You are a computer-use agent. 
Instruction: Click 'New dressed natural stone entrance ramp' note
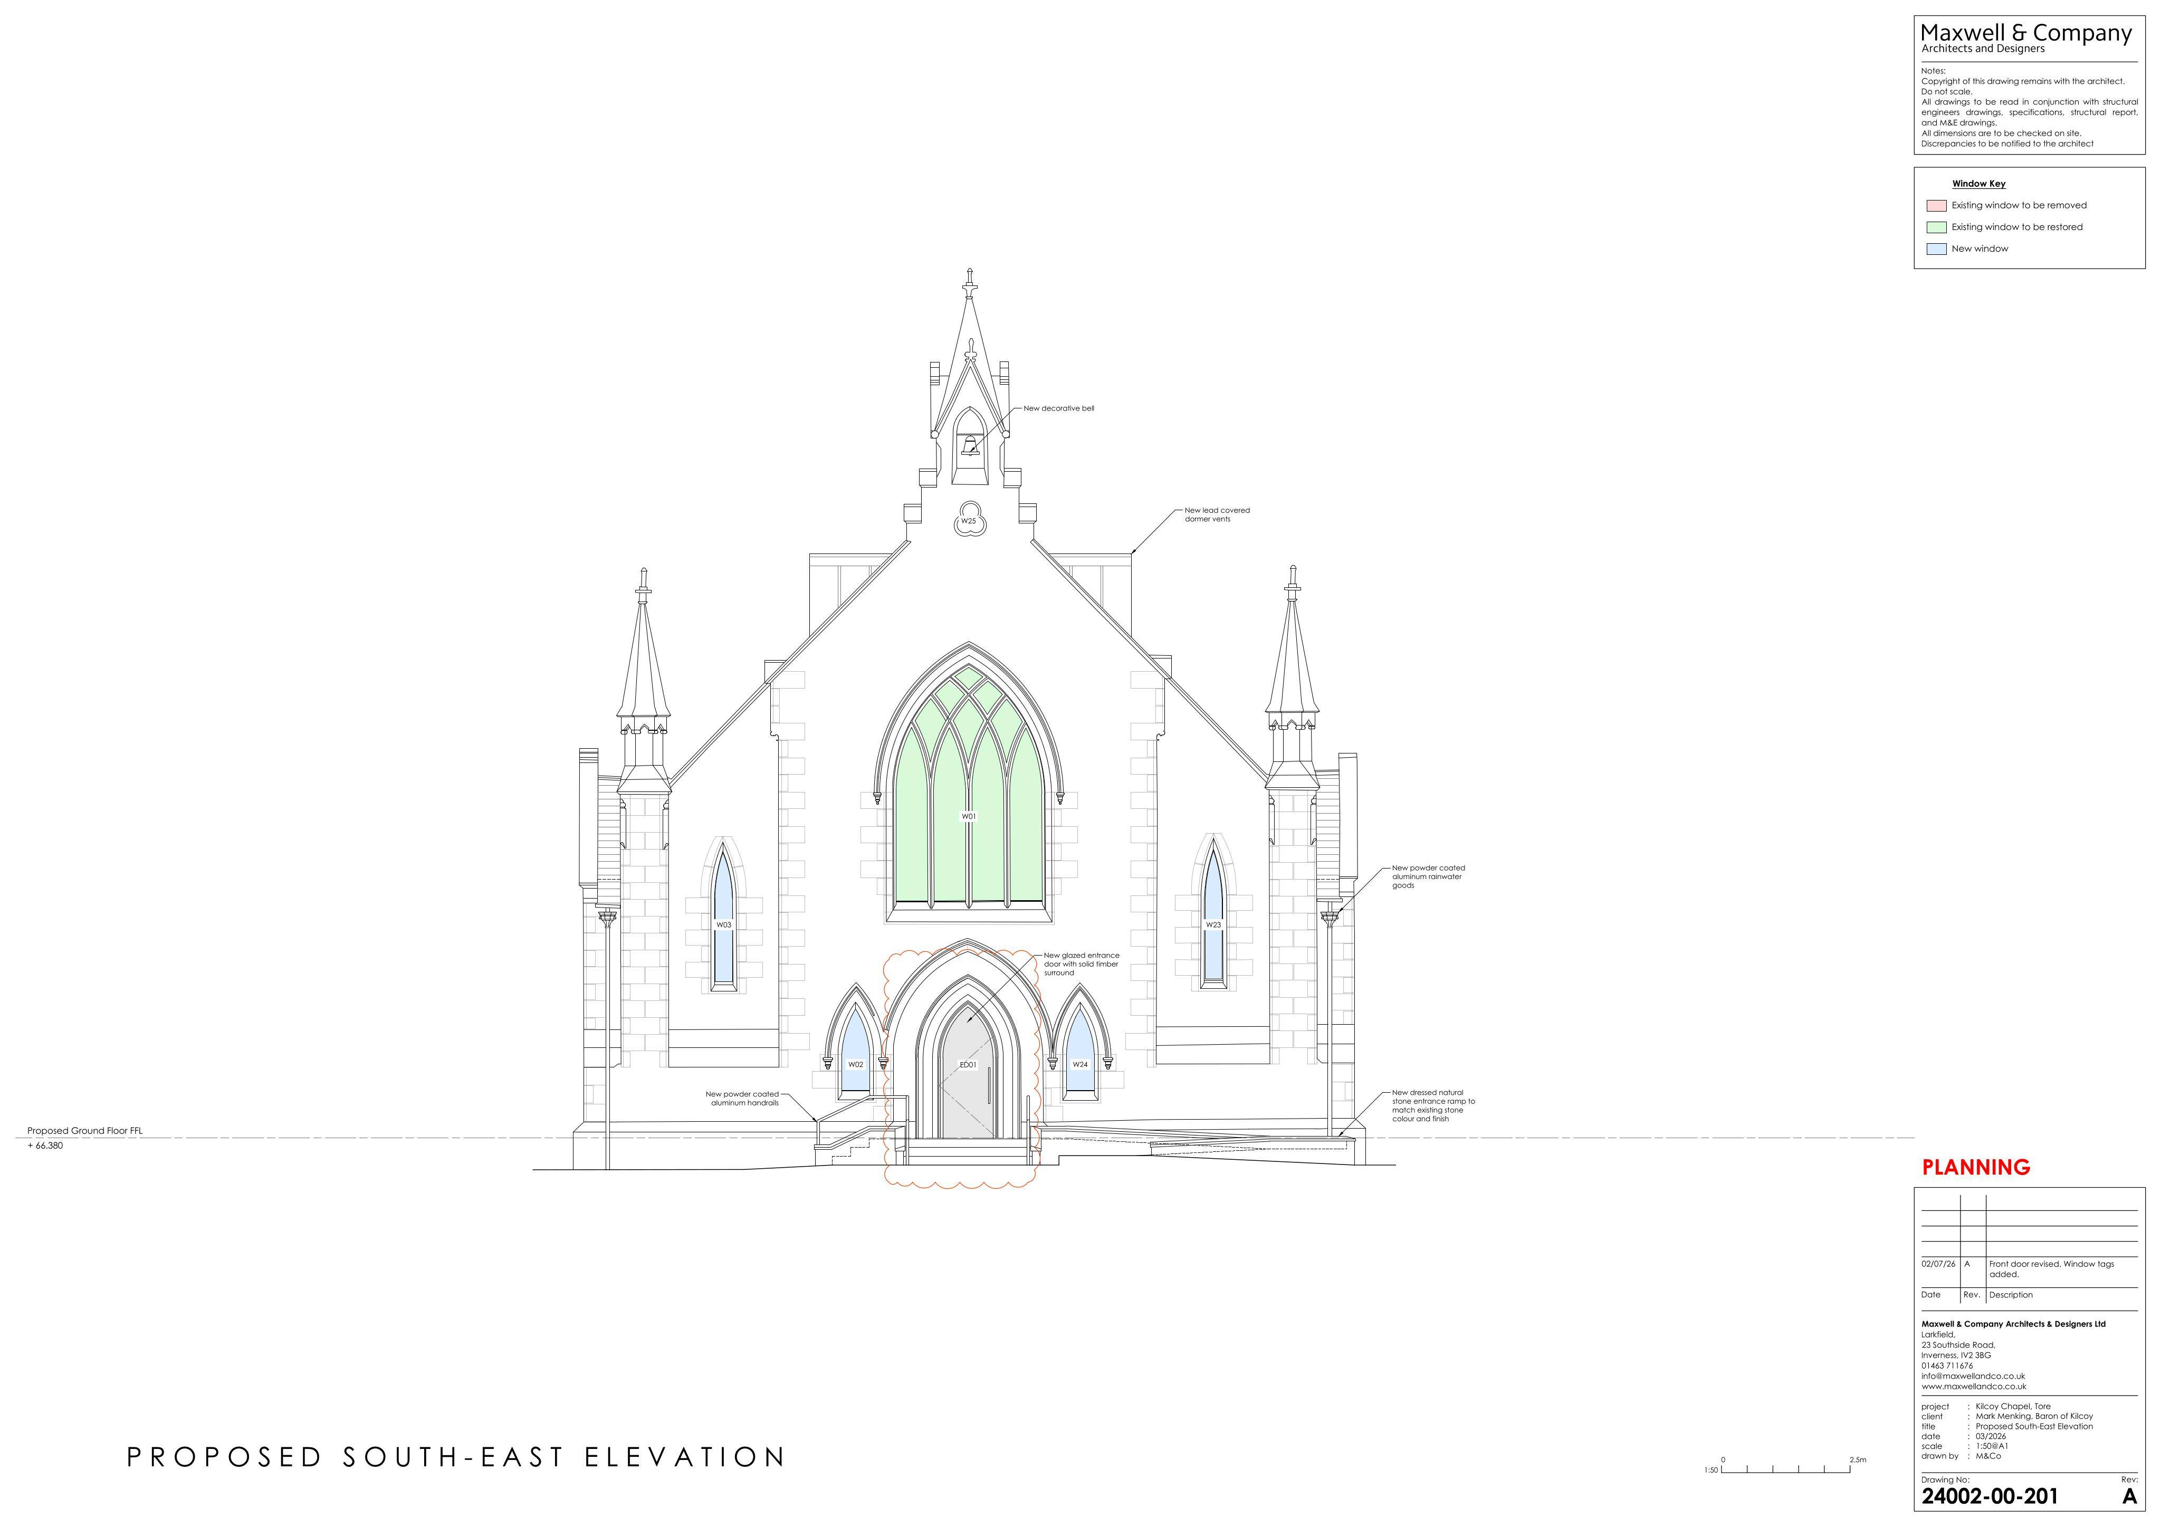tap(1433, 1105)
